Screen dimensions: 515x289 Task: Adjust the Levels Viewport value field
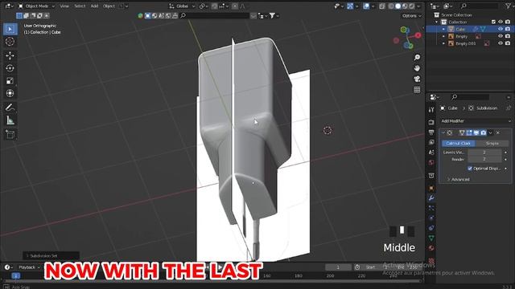click(484, 153)
